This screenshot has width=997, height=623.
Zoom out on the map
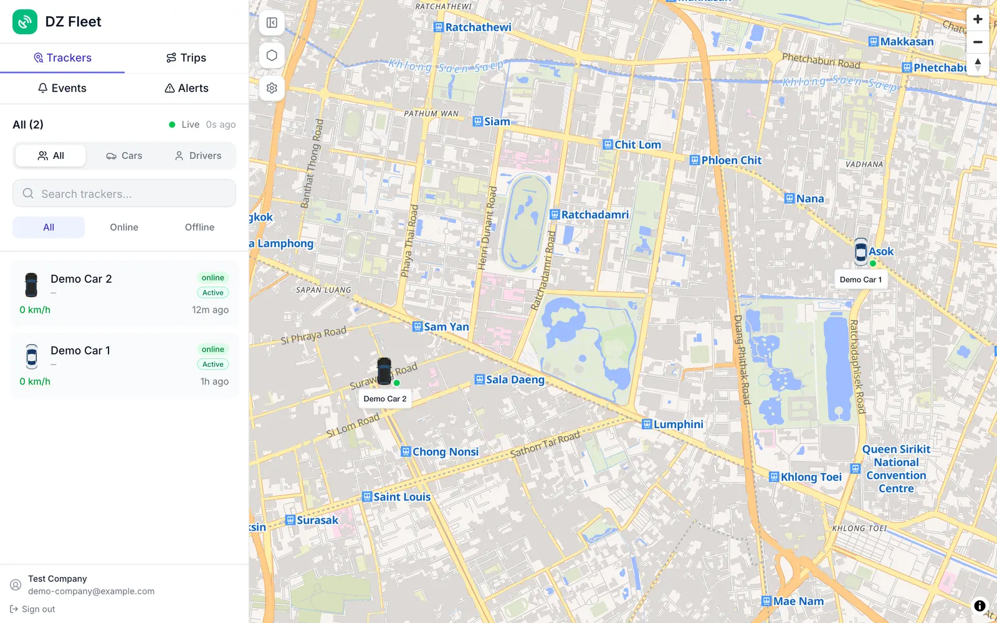(978, 42)
